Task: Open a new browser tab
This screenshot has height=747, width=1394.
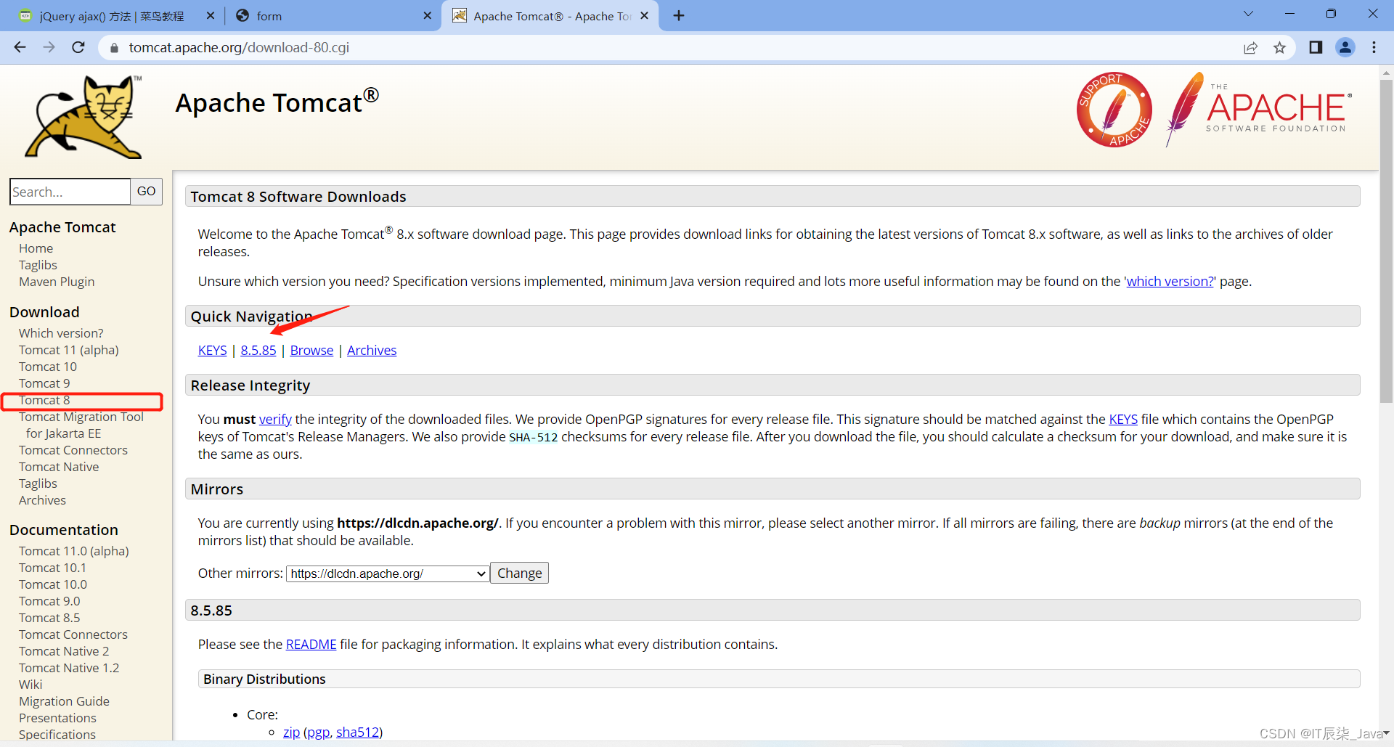Action: point(679,15)
